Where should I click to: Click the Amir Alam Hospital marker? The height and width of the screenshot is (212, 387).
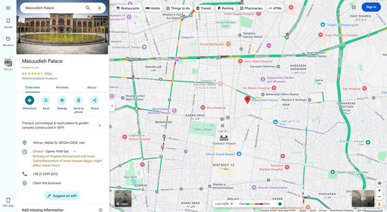[240, 61]
